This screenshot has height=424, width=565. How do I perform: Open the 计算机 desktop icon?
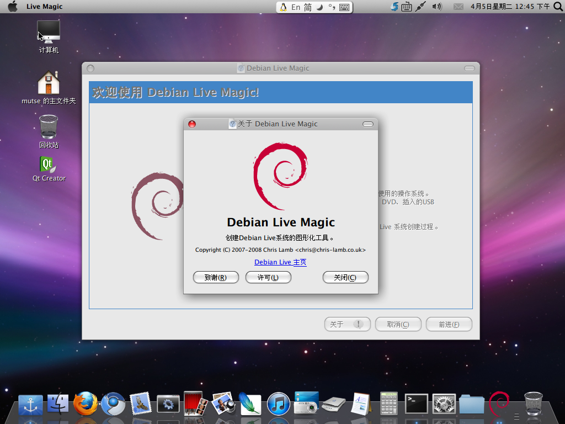point(49,38)
